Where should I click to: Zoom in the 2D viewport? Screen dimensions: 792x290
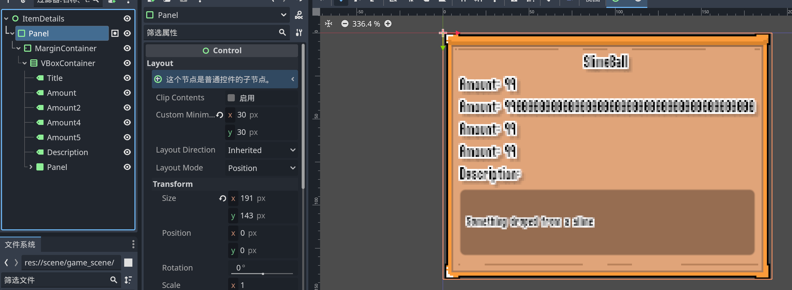[388, 24]
